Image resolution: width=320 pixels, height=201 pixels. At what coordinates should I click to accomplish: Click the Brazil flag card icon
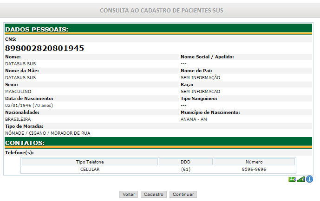[x=292, y=179]
